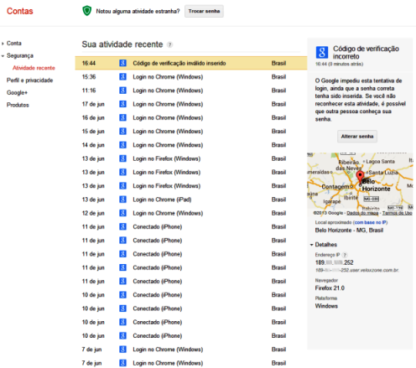Click the '16:44 (0 minutos atrás)' panel timestamp
This screenshot has width=416, height=368.
tap(339, 64)
